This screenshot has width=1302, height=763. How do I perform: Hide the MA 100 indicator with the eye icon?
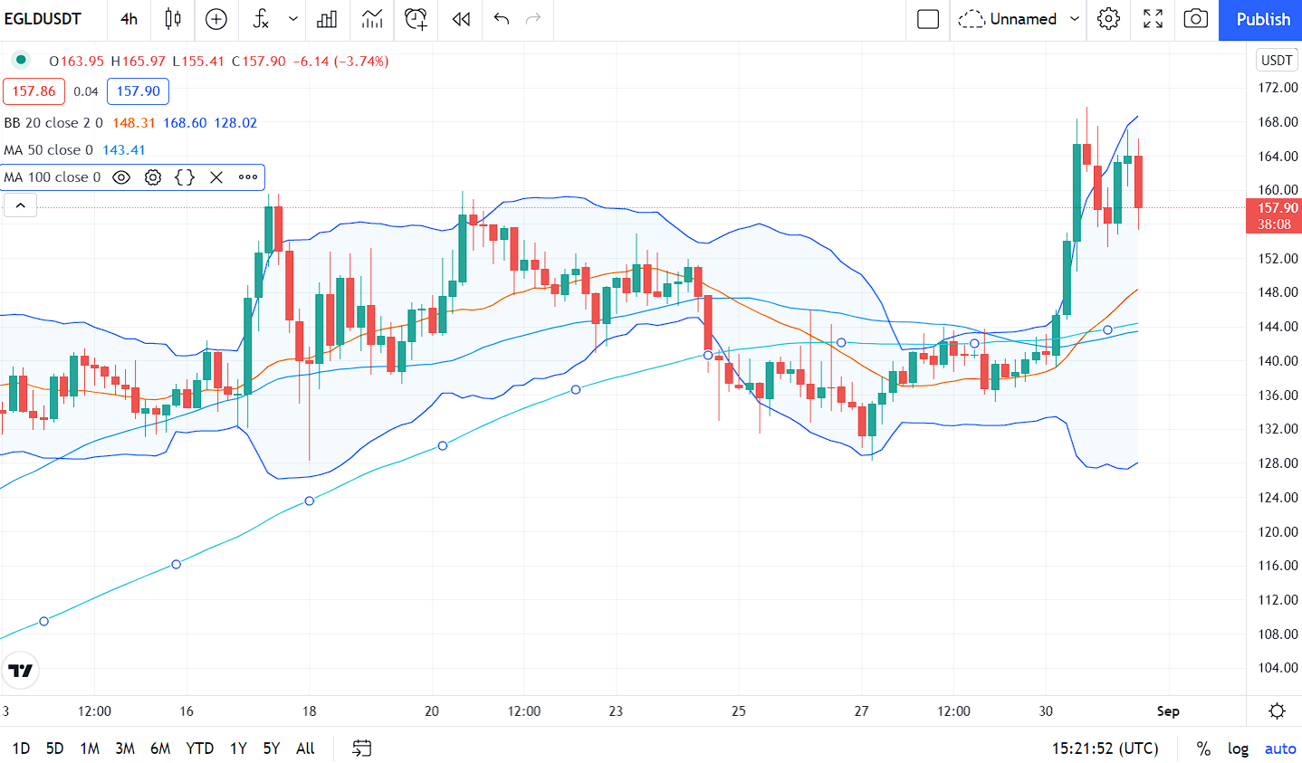[x=121, y=177]
